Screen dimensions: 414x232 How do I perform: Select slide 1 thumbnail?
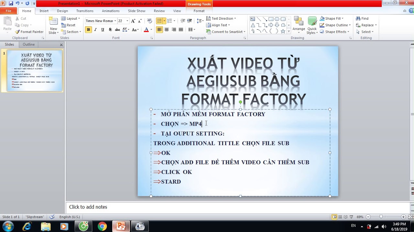(x=35, y=71)
